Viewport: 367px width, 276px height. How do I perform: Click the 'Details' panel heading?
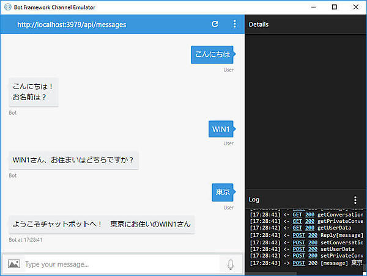(259, 24)
